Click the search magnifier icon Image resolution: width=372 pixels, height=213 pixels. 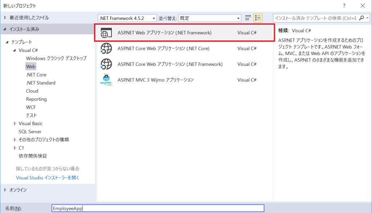[361, 18]
